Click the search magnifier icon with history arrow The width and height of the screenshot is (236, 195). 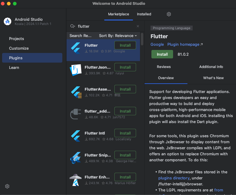click(x=73, y=26)
